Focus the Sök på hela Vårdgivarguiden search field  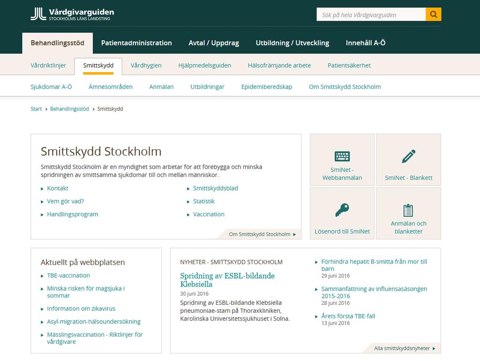pyautogui.click(x=371, y=15)
